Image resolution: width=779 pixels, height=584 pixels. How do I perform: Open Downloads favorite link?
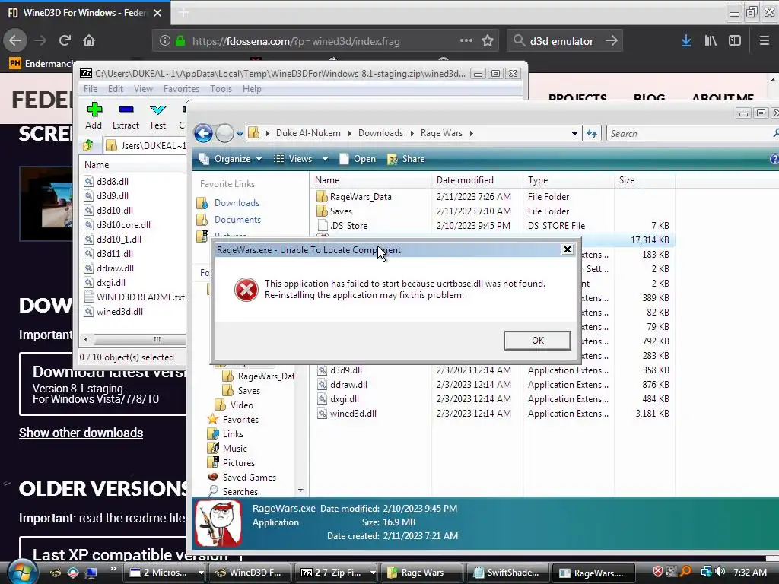(x=237, y=202)
